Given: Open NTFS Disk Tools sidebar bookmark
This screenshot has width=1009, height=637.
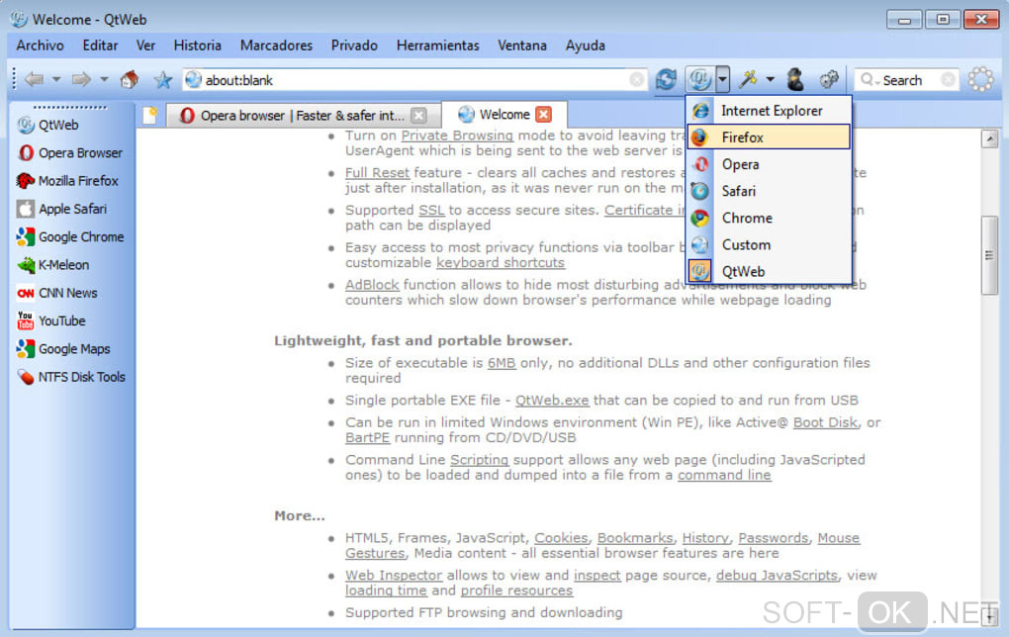Looking at the screenshot, I should (71, 377).
